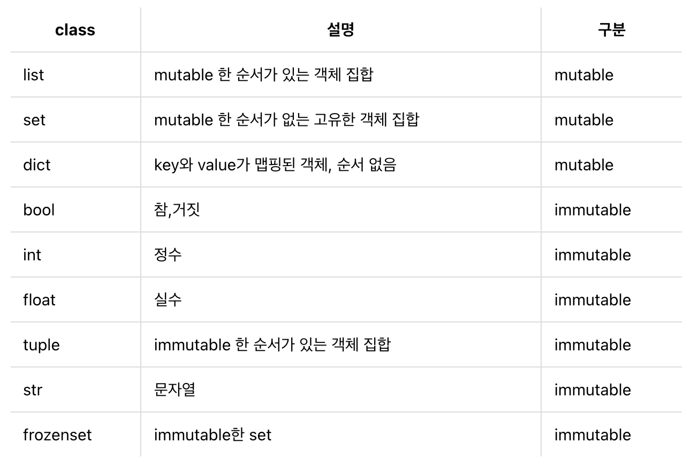This screenshot has width=698, height=465.
Task: Click the 'str' class name
Action: [x=33, y=390]
